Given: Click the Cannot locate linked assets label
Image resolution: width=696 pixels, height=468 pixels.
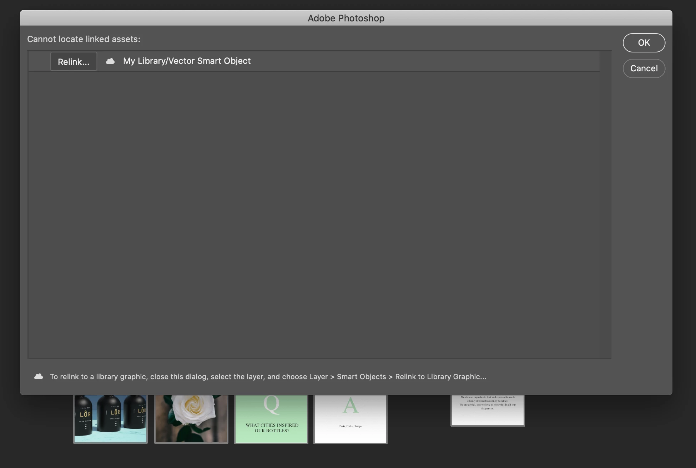Looking at the screenshot, I should click(84, 39).
